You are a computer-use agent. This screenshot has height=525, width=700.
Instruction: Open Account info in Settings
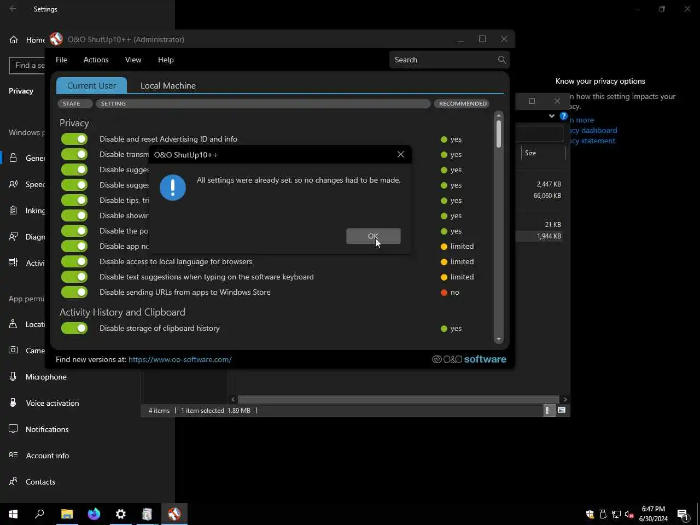(x=48, y=456)
